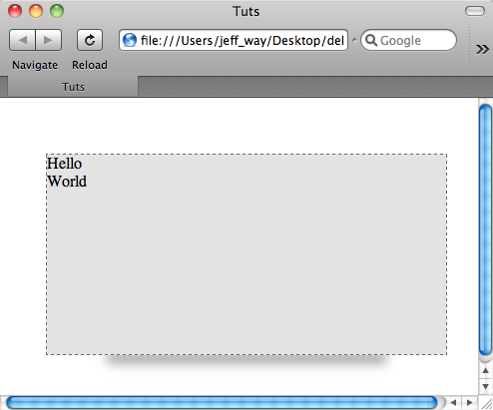
Task: Click the vertical scrollbar up arrow
Action: pos(485,370)
